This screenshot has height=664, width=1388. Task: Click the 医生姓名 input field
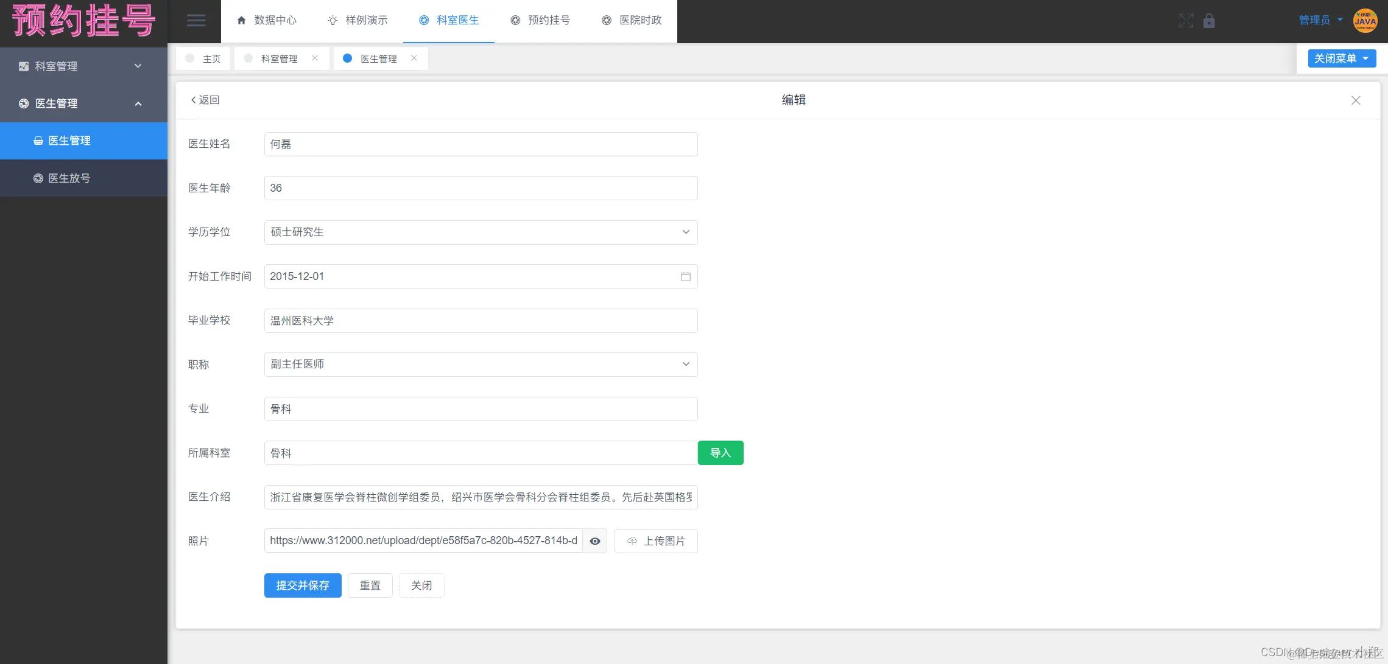click(x=480, y=144)
